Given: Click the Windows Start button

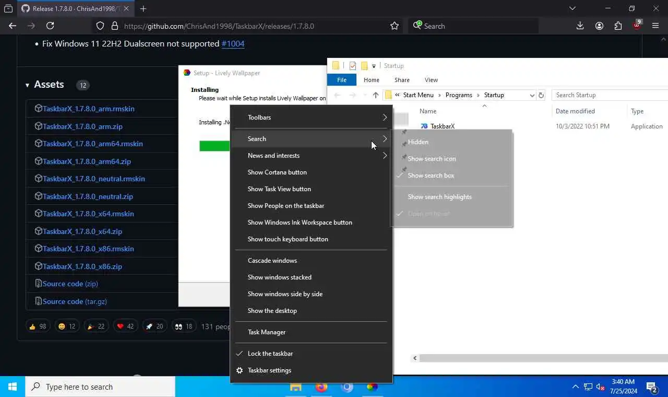Looking at the screenshot, I should pyautogui.click(x=13, y=387).
